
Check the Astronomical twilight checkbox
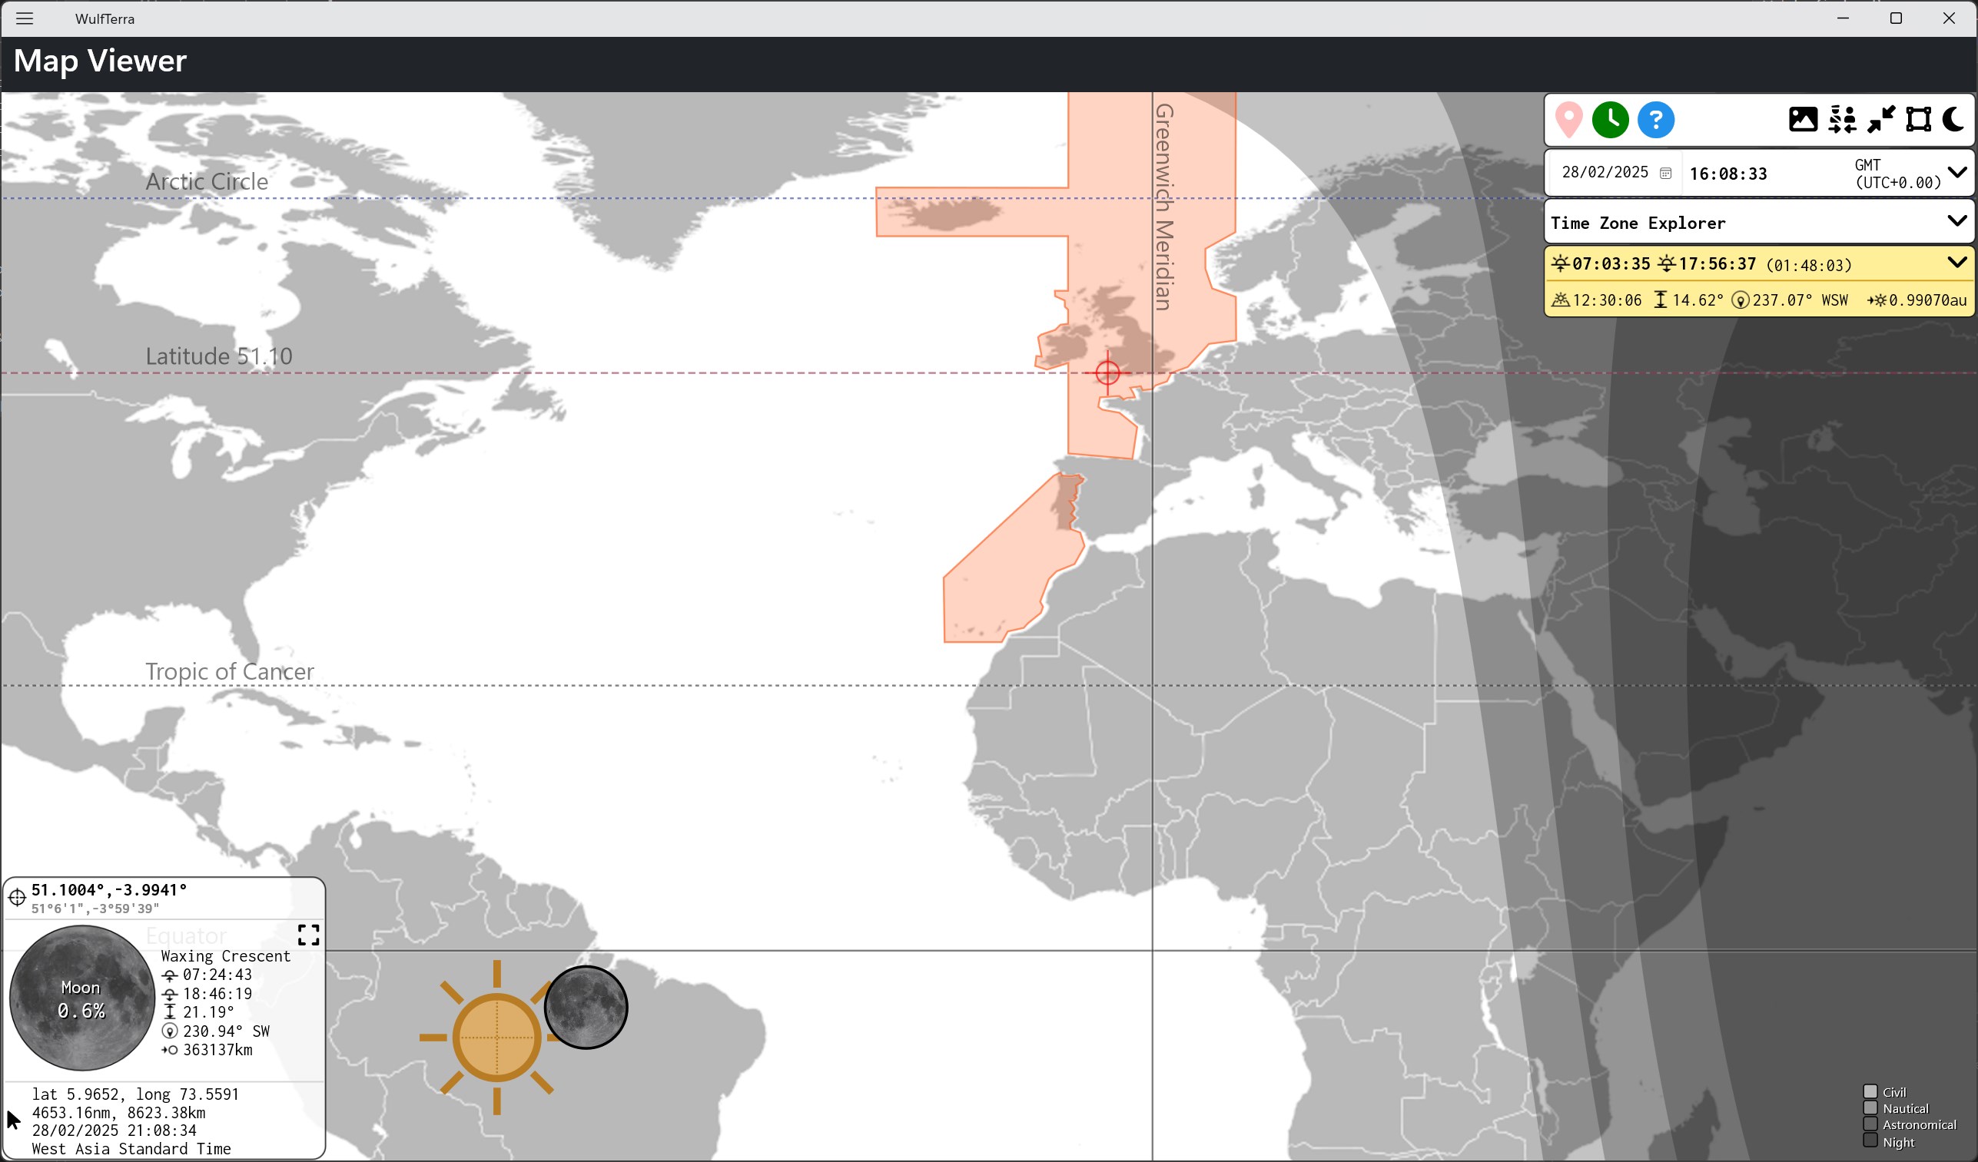(x=1870, y=1124)
